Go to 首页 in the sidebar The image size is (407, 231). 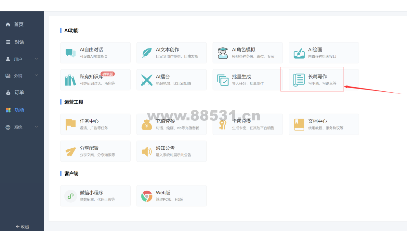[19, 24]
